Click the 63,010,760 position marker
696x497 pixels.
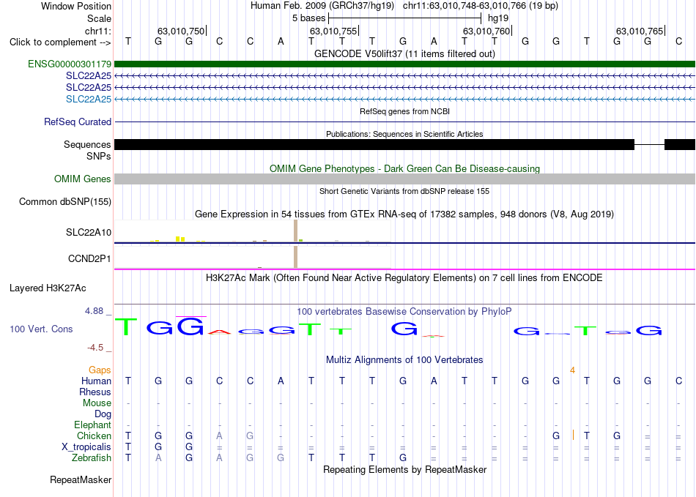[487, 31]
